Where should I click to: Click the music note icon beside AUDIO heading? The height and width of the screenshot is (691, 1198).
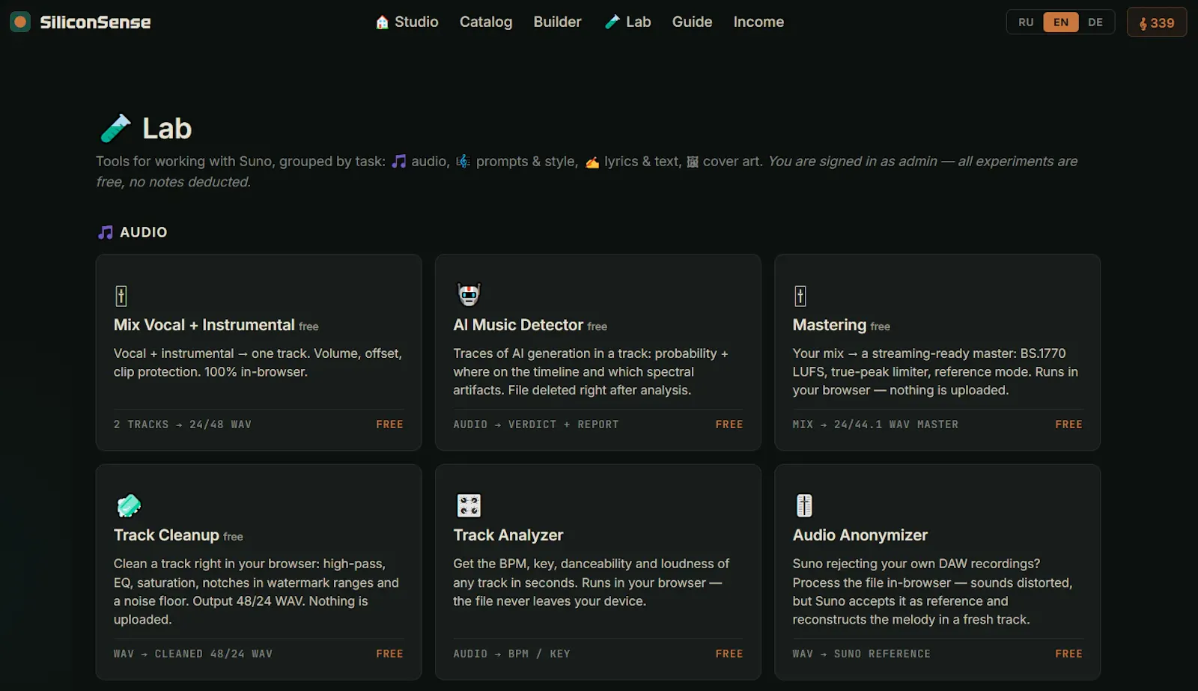tap(106, 232)
